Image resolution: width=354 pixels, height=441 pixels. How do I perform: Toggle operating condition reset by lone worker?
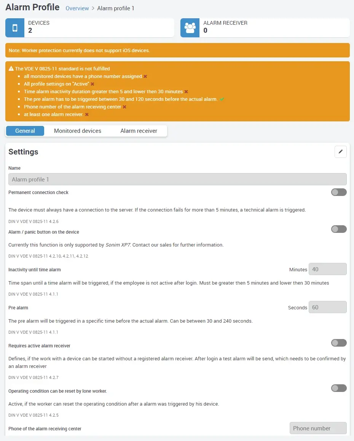pyautogui.click(x=338, y=388)
